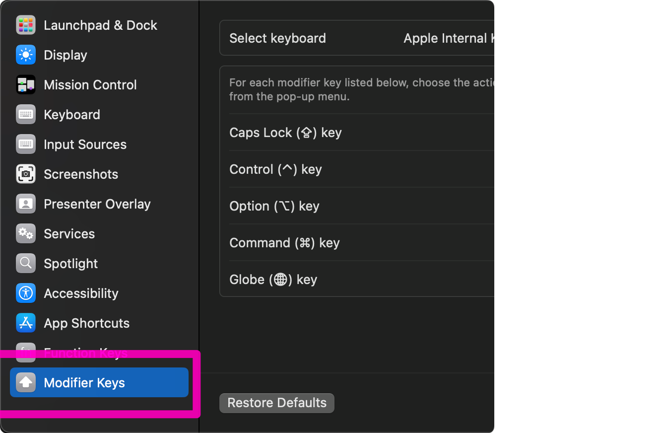
Task: Open Mission Control icon
Action: pos(26,85)
